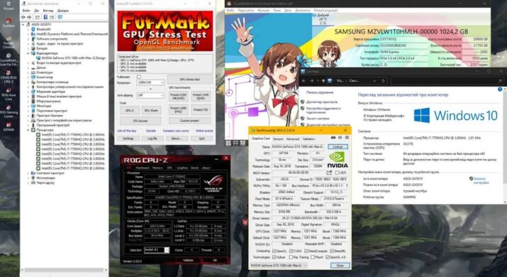Open ROG Aura Core desktop shortcut
507x277 pixels.
(x=9, y=94)
